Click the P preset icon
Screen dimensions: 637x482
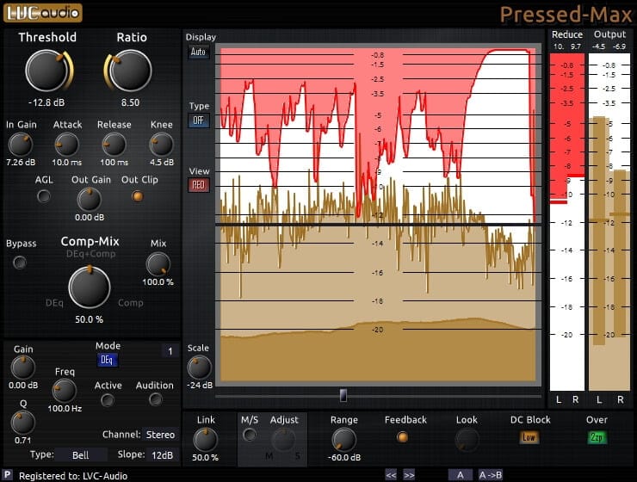pos(7,475)
